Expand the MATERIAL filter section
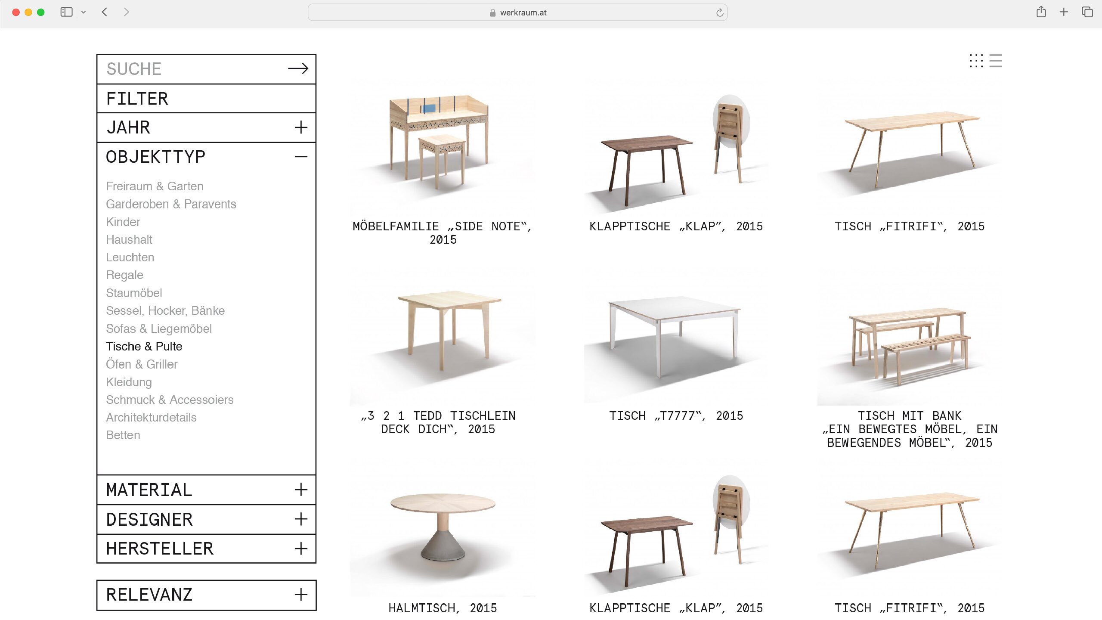The width and height of the screenshot is (1102, 620). coord(301,490)
